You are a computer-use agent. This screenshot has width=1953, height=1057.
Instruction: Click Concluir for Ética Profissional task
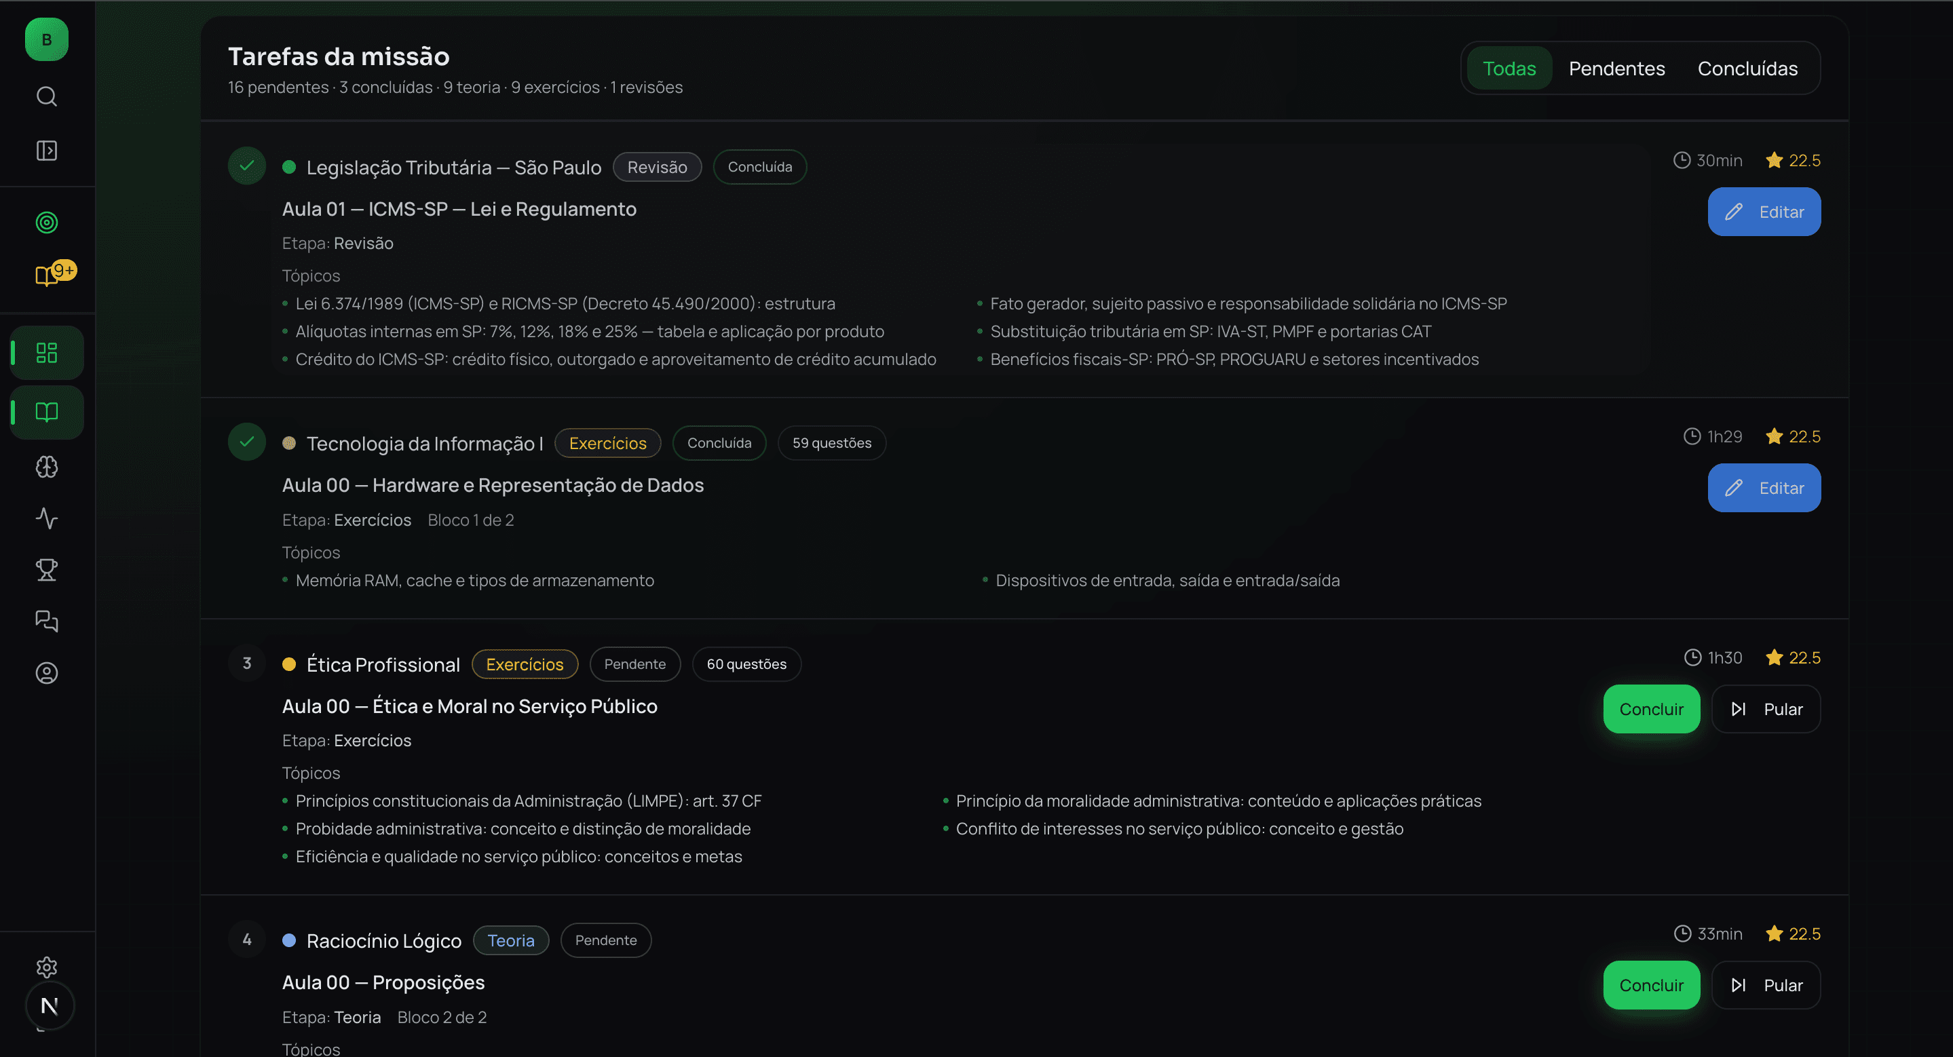pyautogui.click(x=1651, y=709)
